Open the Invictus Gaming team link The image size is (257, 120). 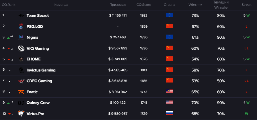(41, 70)
